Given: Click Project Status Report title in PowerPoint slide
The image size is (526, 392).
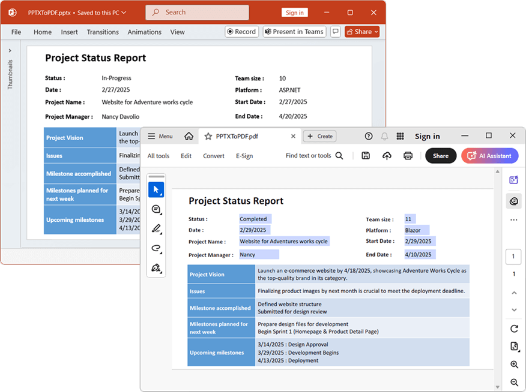Looking at the screenshot, I should click(x=95, y=58).
